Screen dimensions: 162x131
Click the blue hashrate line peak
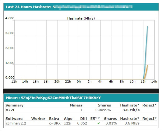[x=147, y=27]
